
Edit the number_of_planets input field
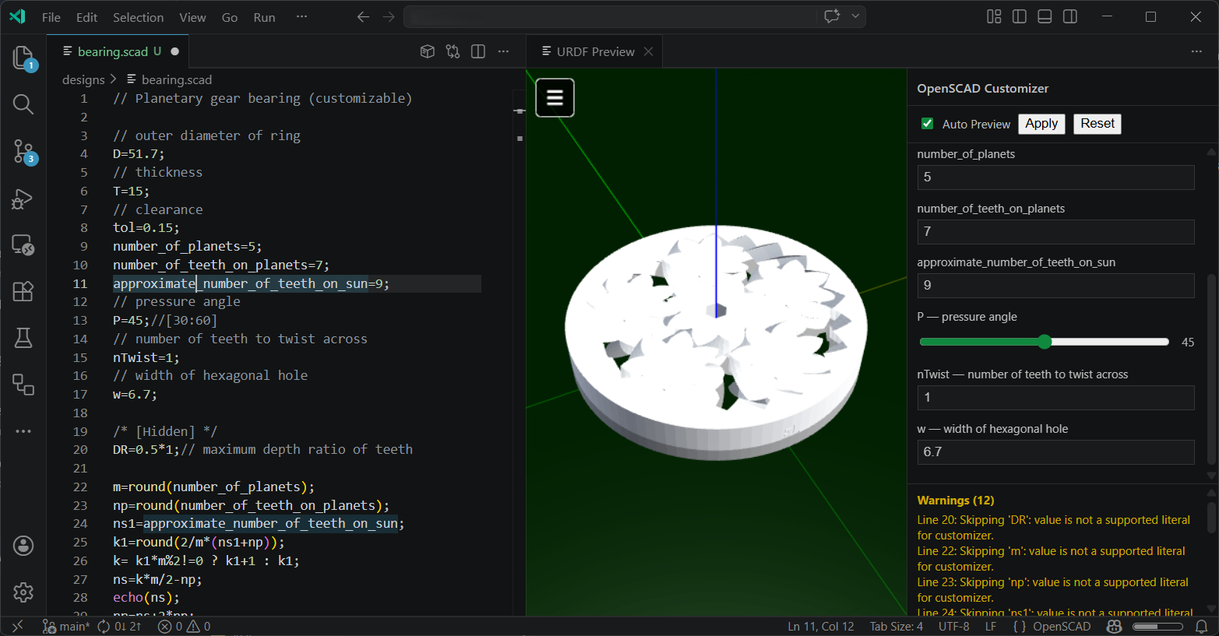coord(1055,177)
